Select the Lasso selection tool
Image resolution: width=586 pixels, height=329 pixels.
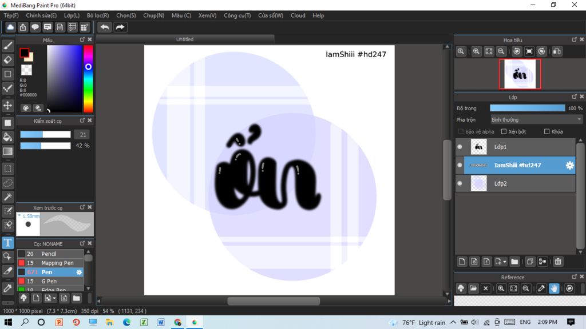(x=8, y=183)
